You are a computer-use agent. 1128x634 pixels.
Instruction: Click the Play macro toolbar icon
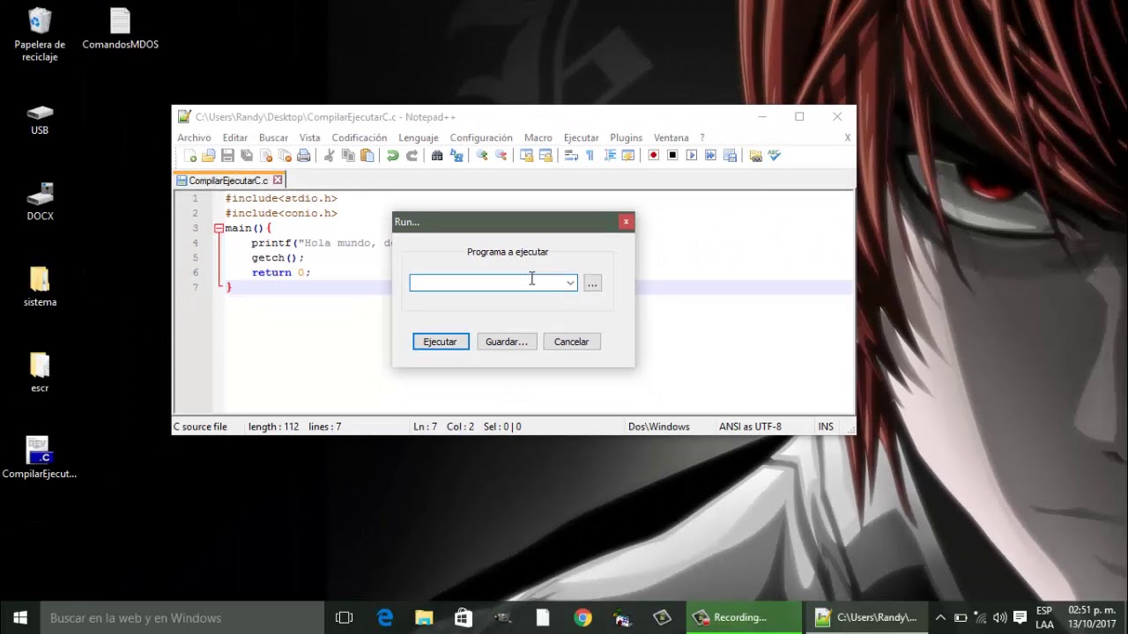[692, 156]
